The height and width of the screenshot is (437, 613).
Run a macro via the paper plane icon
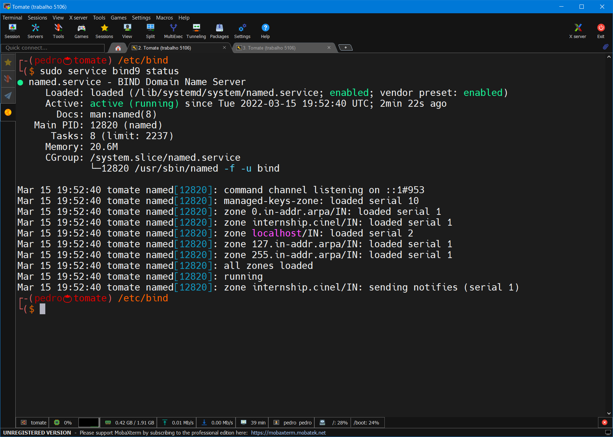(8, 96)
